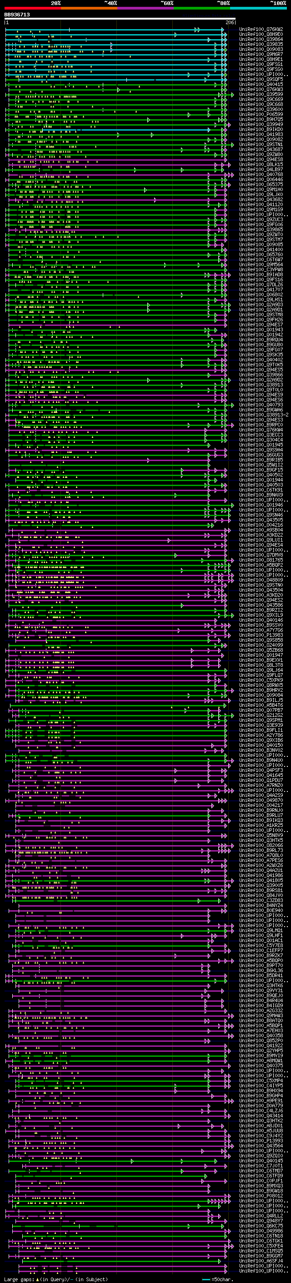Select label UniRef100_Q9SN46

tap(261, 515)
